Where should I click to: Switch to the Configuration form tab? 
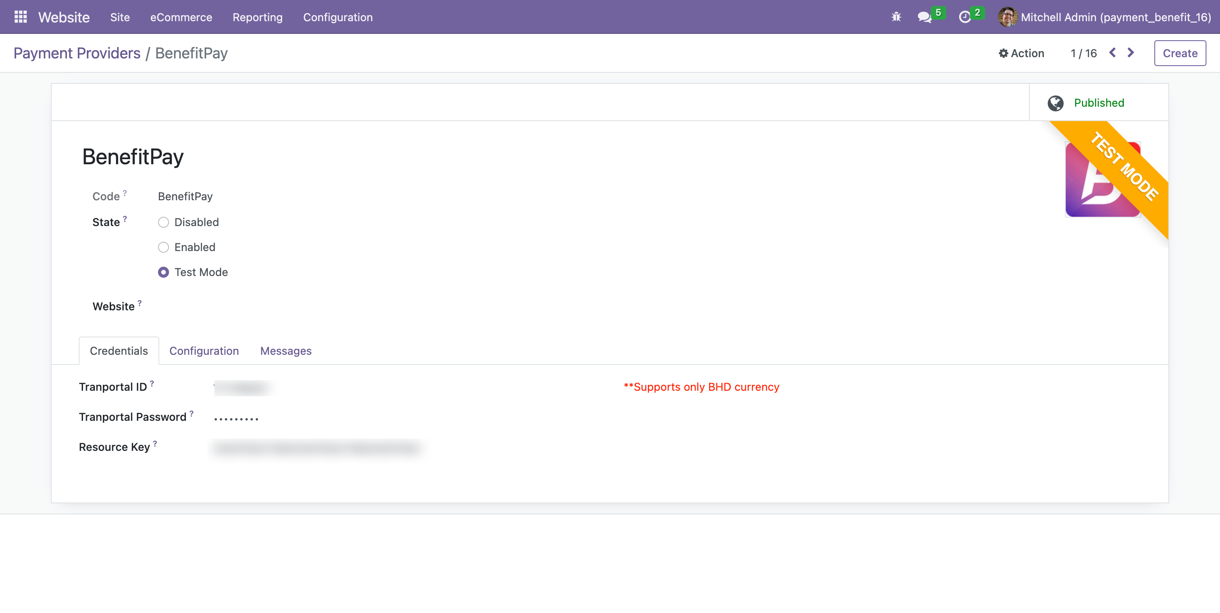(204, 351)
